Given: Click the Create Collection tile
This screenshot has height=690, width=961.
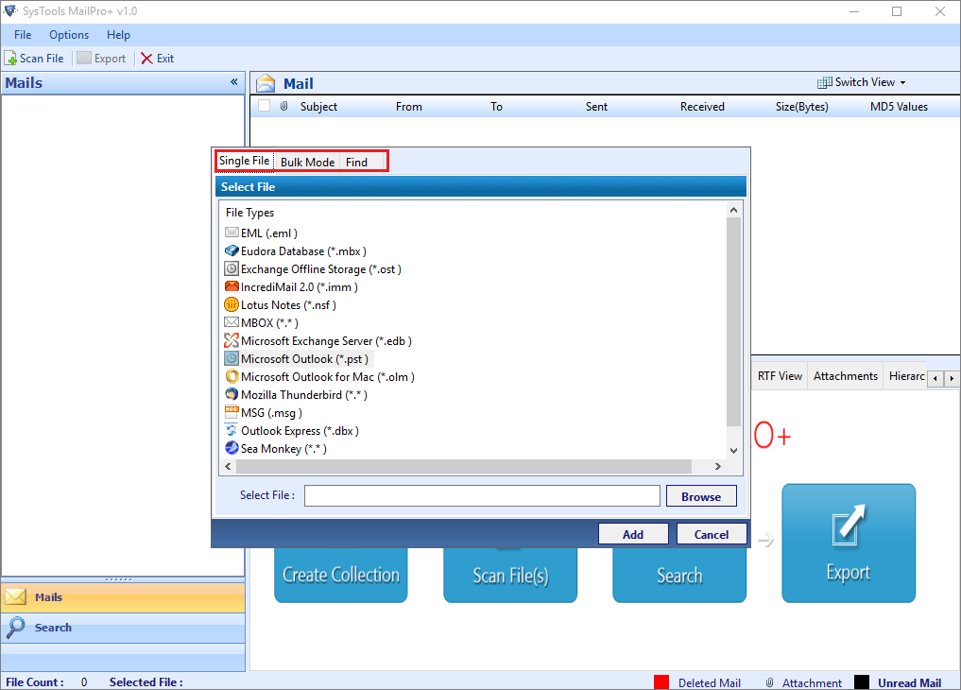Looking at the screenshot, I should click(341, 575).
